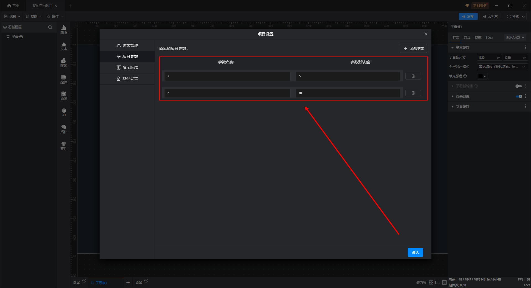Open the 操作 menu dropdown

click(x=55, y=16)
